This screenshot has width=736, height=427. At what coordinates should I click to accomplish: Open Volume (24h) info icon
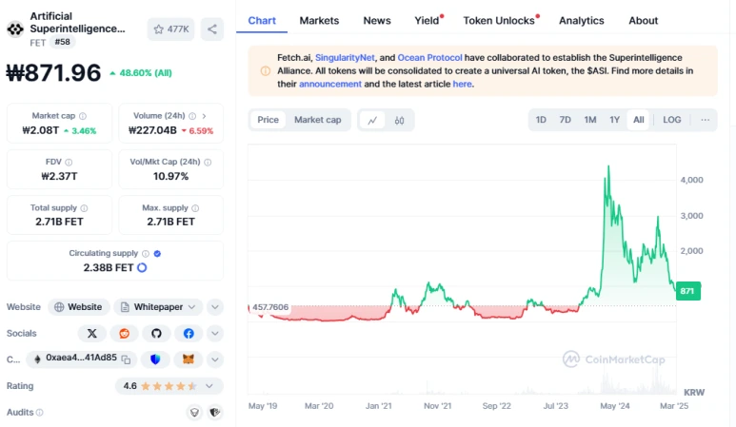[x=192, y=116]
